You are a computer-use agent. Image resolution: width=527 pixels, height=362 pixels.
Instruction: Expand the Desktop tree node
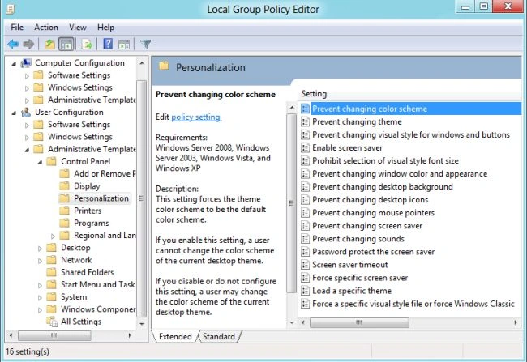[x=40, y=249]
